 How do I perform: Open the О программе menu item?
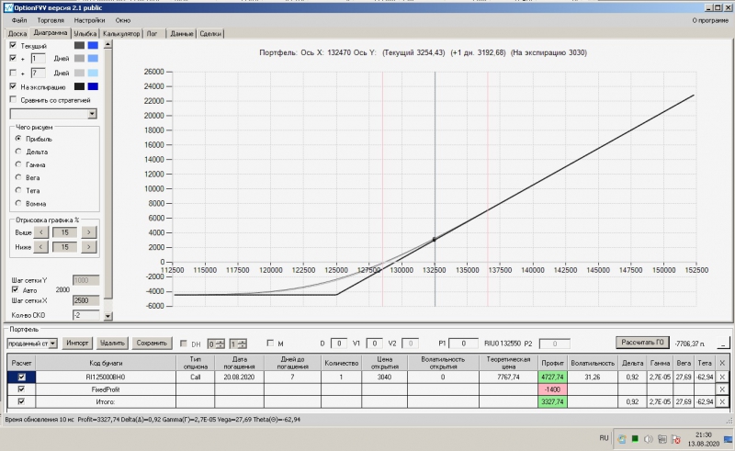tap(709, 20)
